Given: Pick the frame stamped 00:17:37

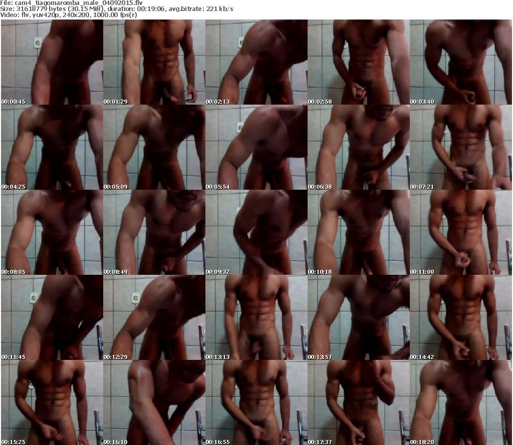Looking at the screenshot, I should [x=359, y=402].
